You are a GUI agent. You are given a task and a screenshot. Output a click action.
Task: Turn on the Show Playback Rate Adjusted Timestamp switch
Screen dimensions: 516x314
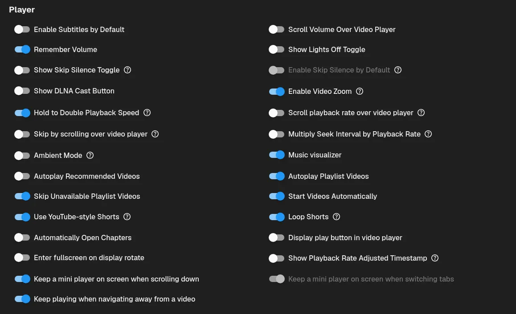[x=276, y=258]
